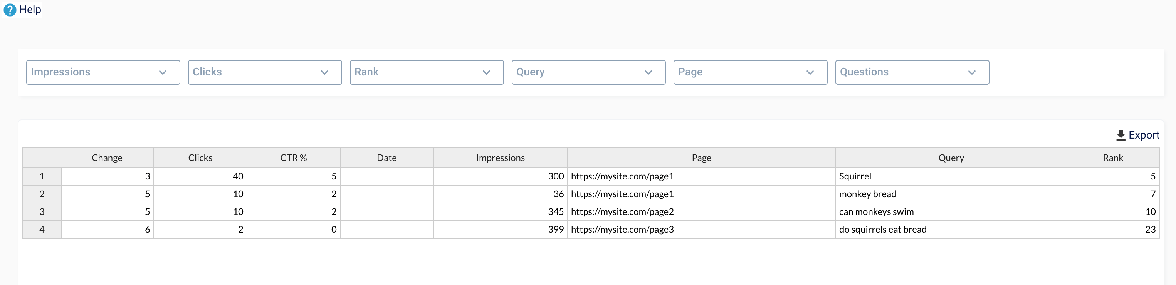Viewport: 1176px width, 285px height.
Task: Click the CTR % column header
Action: click(293, 158)
